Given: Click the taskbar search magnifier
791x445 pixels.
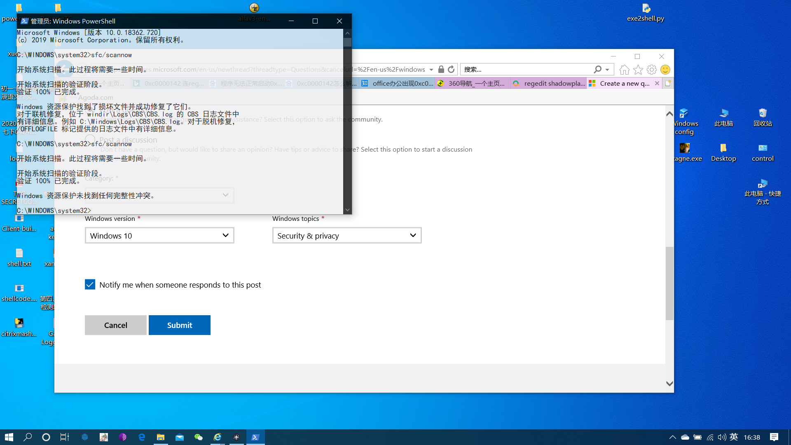Looking at the screenshot, I should (28, 437).
